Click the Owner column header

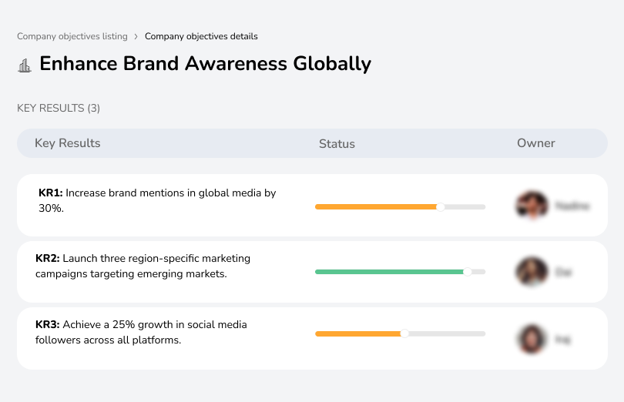(535, 143)
